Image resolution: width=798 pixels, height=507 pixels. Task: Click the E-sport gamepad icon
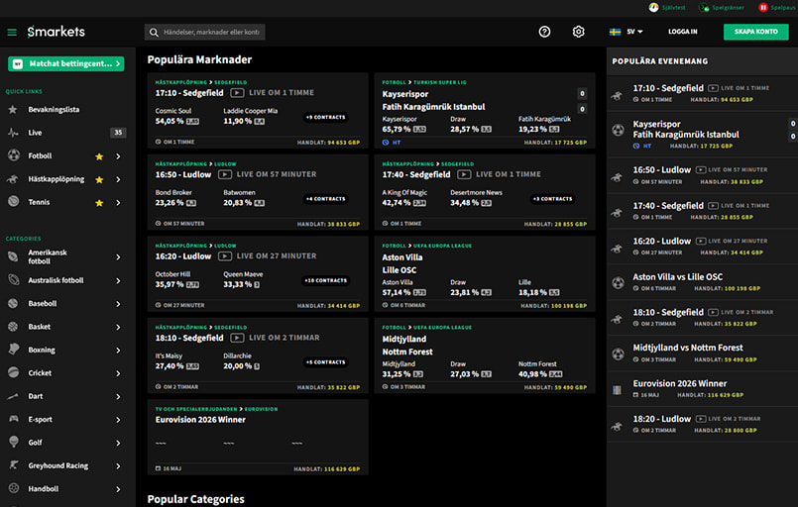click(x=14, y=419)
